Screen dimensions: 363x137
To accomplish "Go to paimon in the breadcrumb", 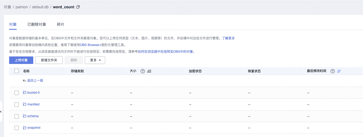I will pos(22,7).
